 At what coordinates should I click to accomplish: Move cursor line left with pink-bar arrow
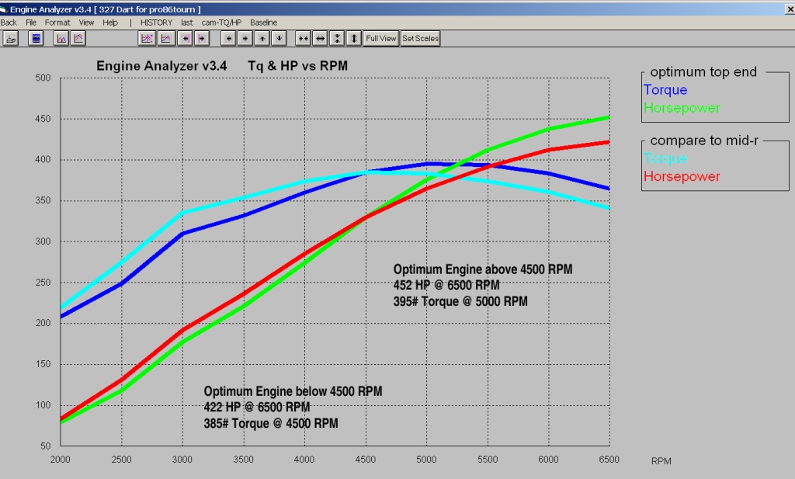185,39
